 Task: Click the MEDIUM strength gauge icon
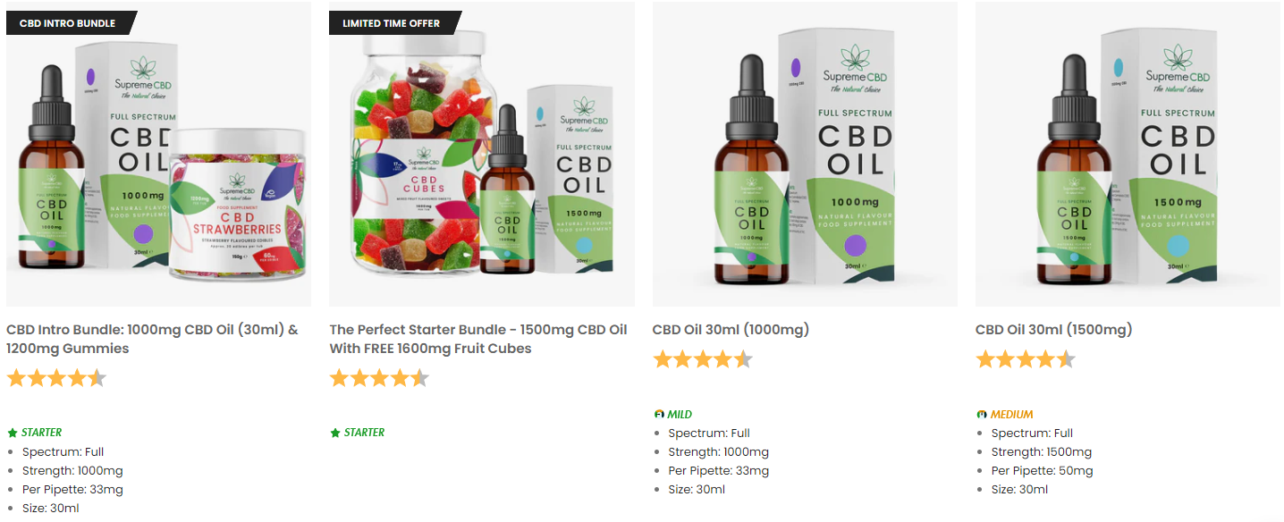point(982,415)
